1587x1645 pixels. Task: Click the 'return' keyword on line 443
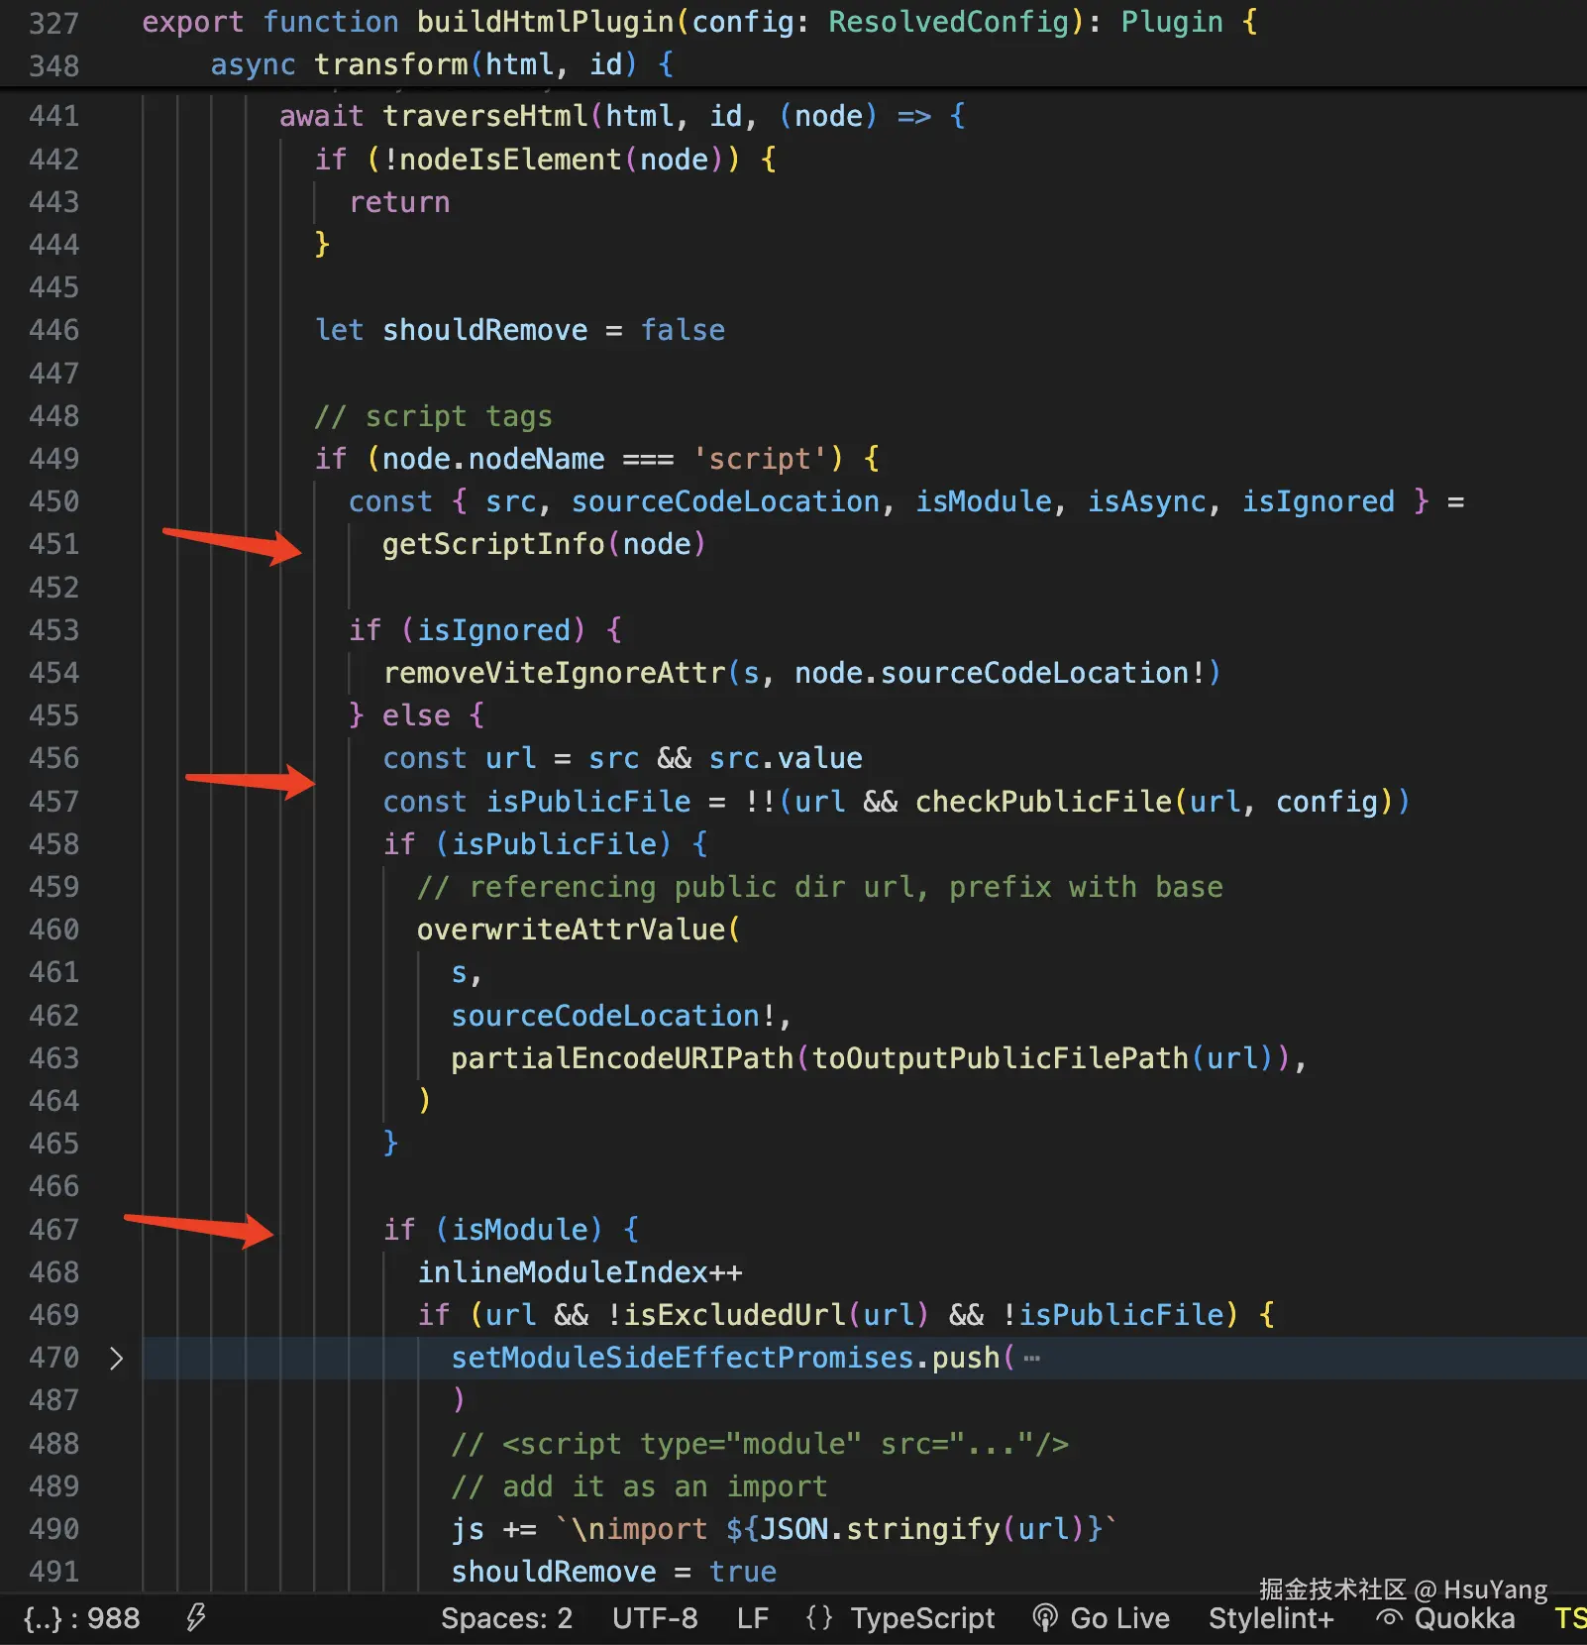(400, 202)
